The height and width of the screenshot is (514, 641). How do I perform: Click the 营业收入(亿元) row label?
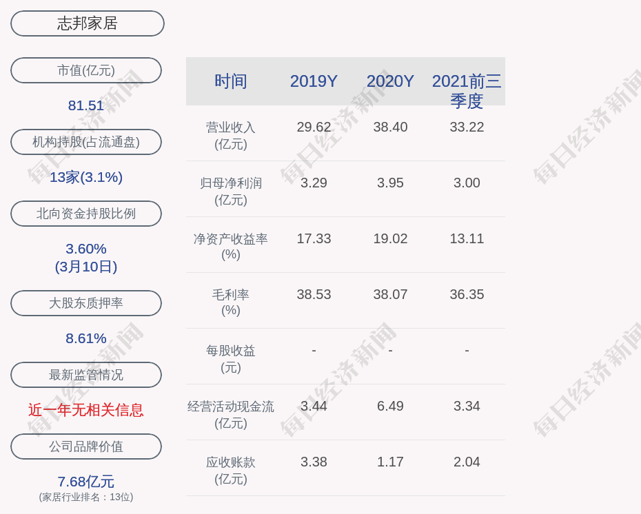pos(231,136)
